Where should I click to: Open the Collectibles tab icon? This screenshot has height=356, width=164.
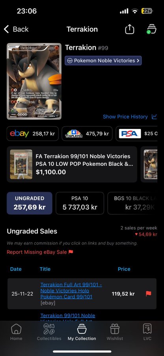[x=49, y=329]
